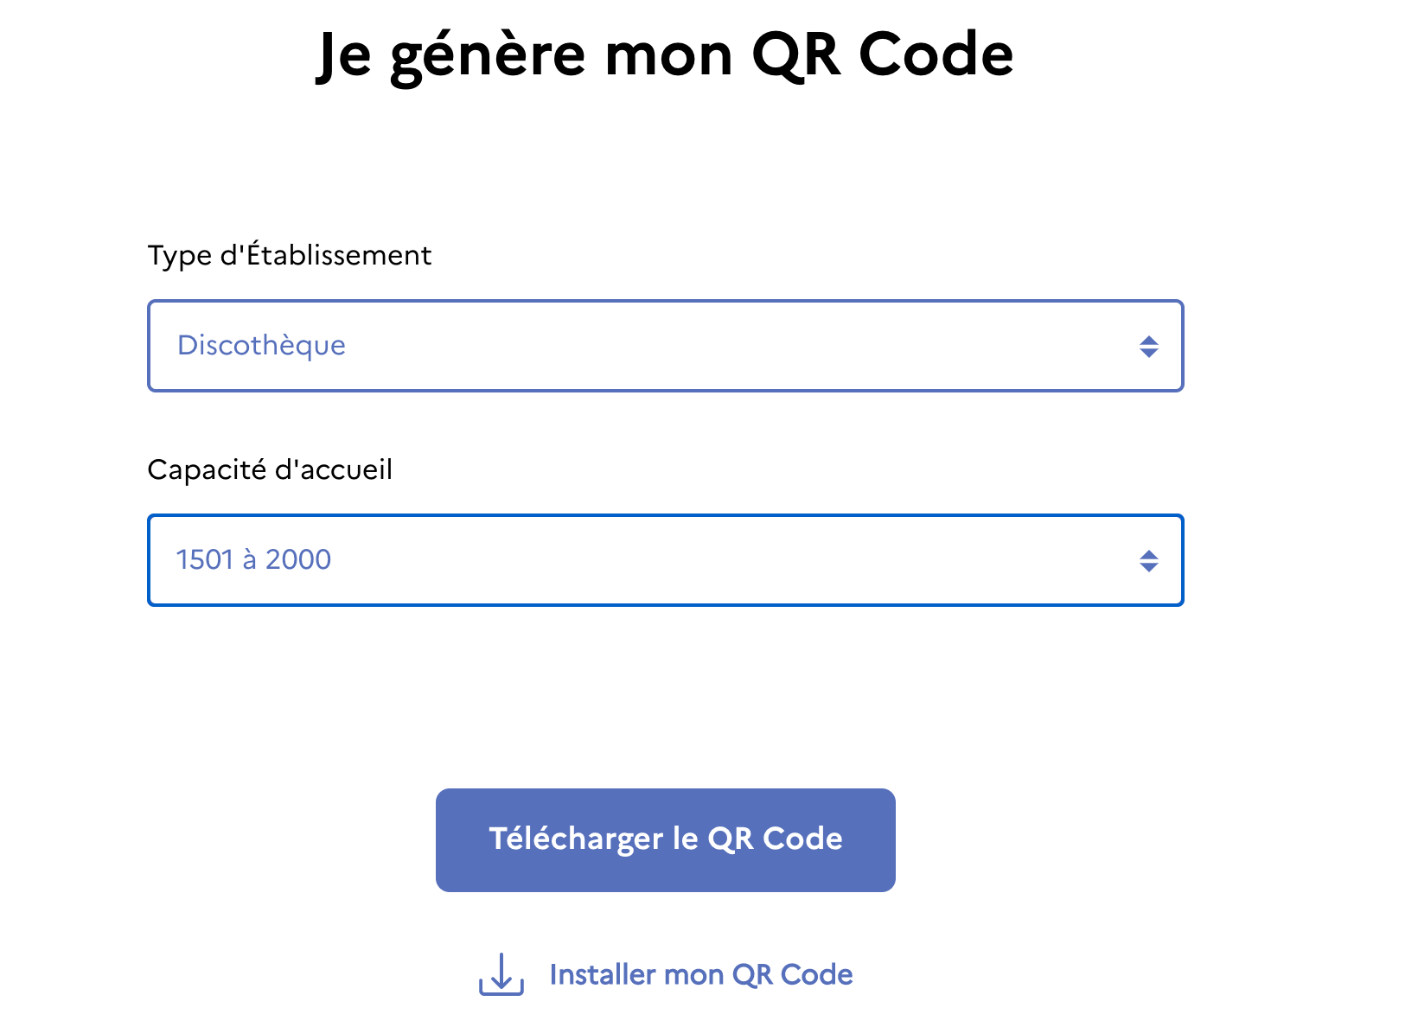
Task: Click the Je génère mon QR Code heading
Action: (x=665, y=55)
